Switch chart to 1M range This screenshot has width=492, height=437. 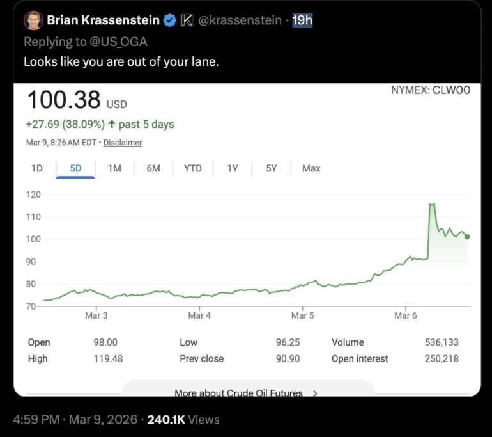(x=114, y=168)
